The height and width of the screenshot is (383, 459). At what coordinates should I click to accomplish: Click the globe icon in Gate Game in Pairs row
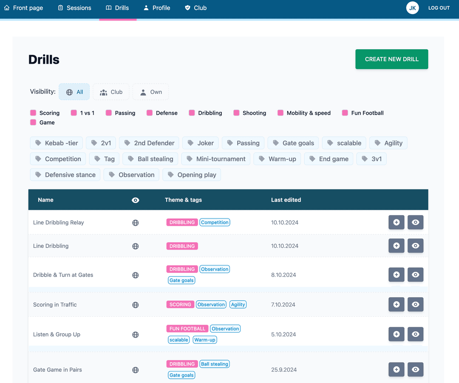point(135,370)
